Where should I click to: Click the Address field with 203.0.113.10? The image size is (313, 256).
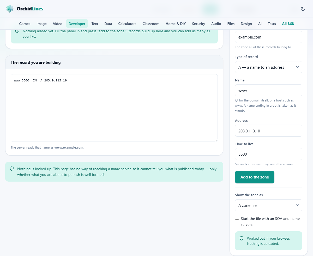click(x=269, y=131)
